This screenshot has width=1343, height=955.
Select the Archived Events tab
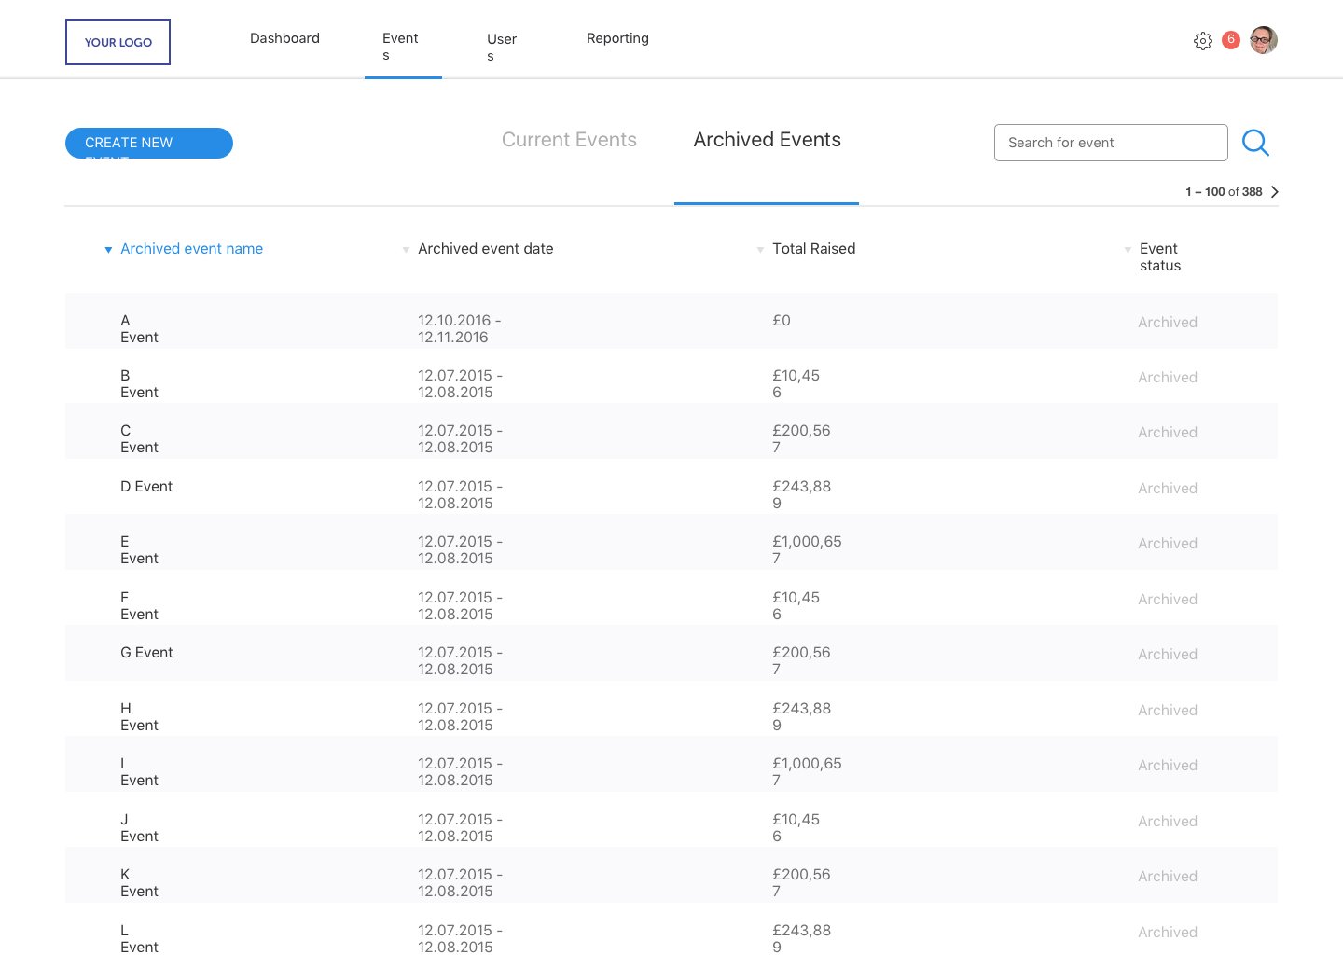point(767,140)
